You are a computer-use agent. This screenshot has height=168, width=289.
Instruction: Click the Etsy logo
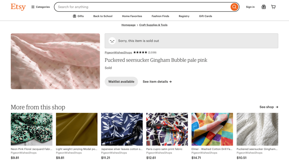pyautogui.click(x=18, y=7)
